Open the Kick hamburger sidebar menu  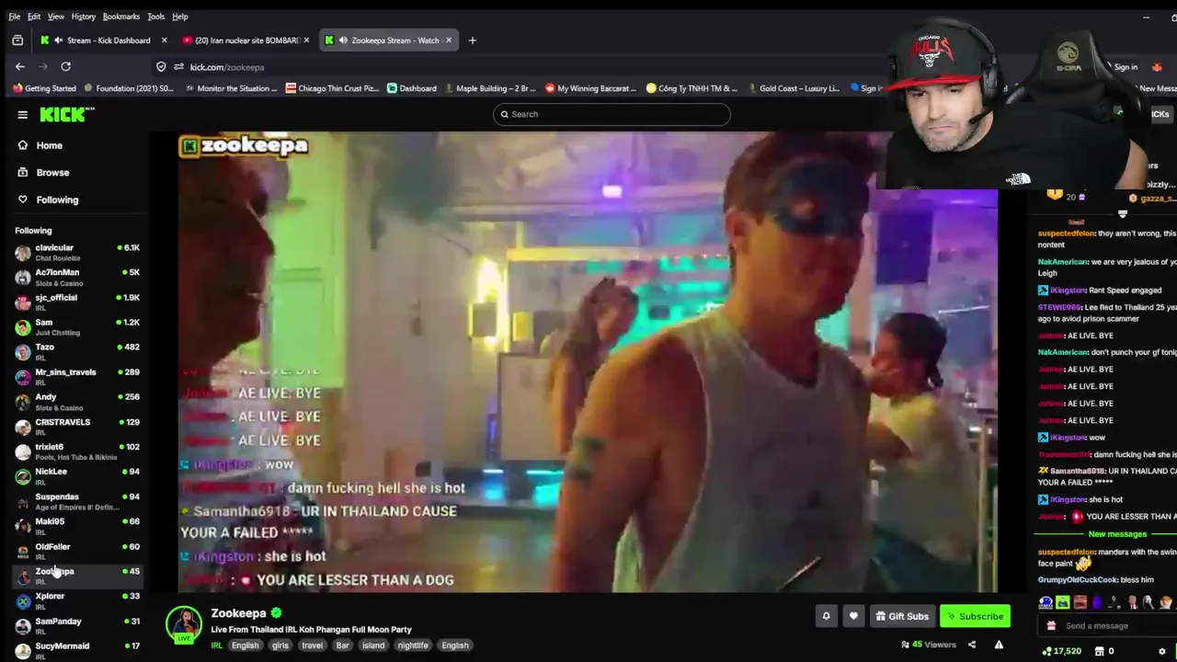tap(22, 114)
